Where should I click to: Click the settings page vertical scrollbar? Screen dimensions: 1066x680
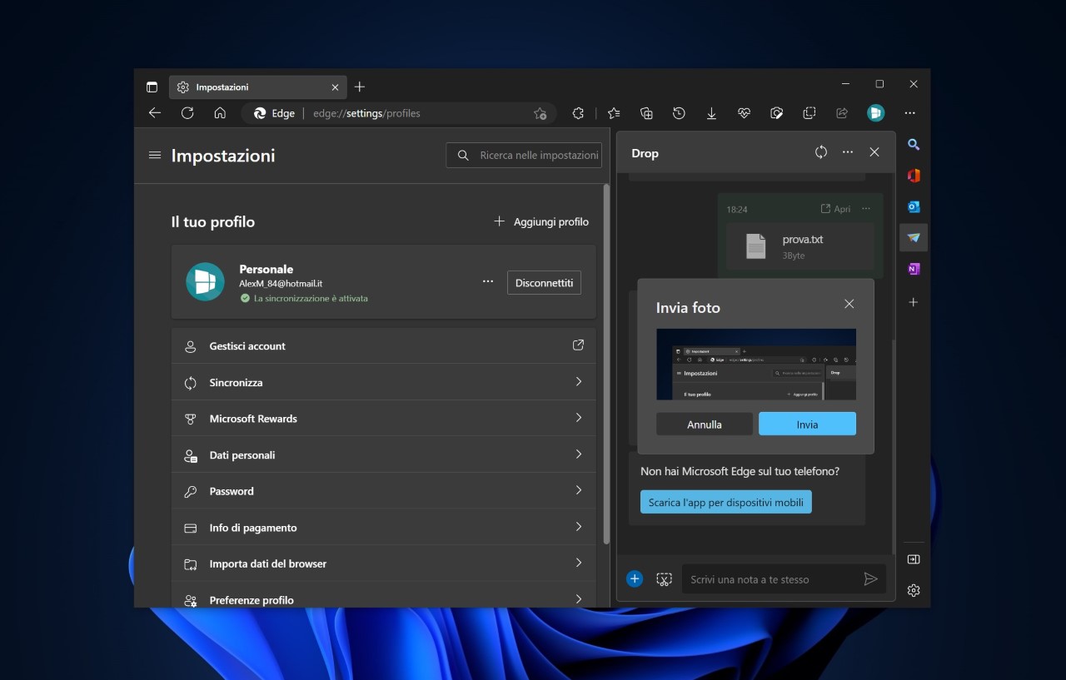point(605,365)
